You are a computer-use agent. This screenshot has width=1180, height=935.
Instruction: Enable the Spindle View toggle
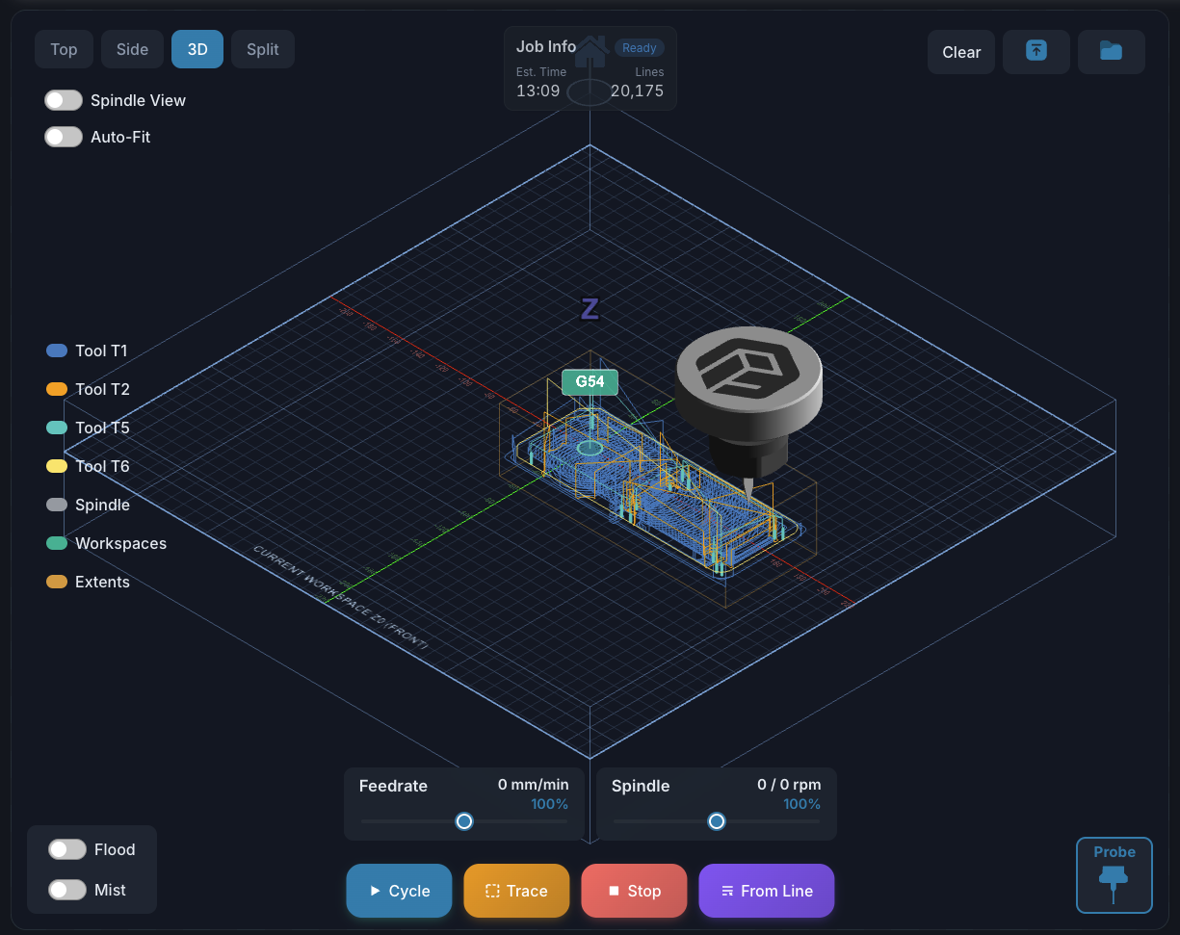click(64, 100)
